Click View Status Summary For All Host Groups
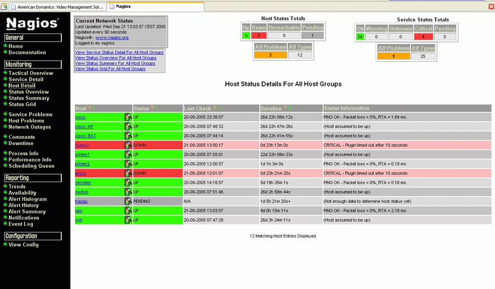This screenshot has height=289, width=495. tap(115, 64)
